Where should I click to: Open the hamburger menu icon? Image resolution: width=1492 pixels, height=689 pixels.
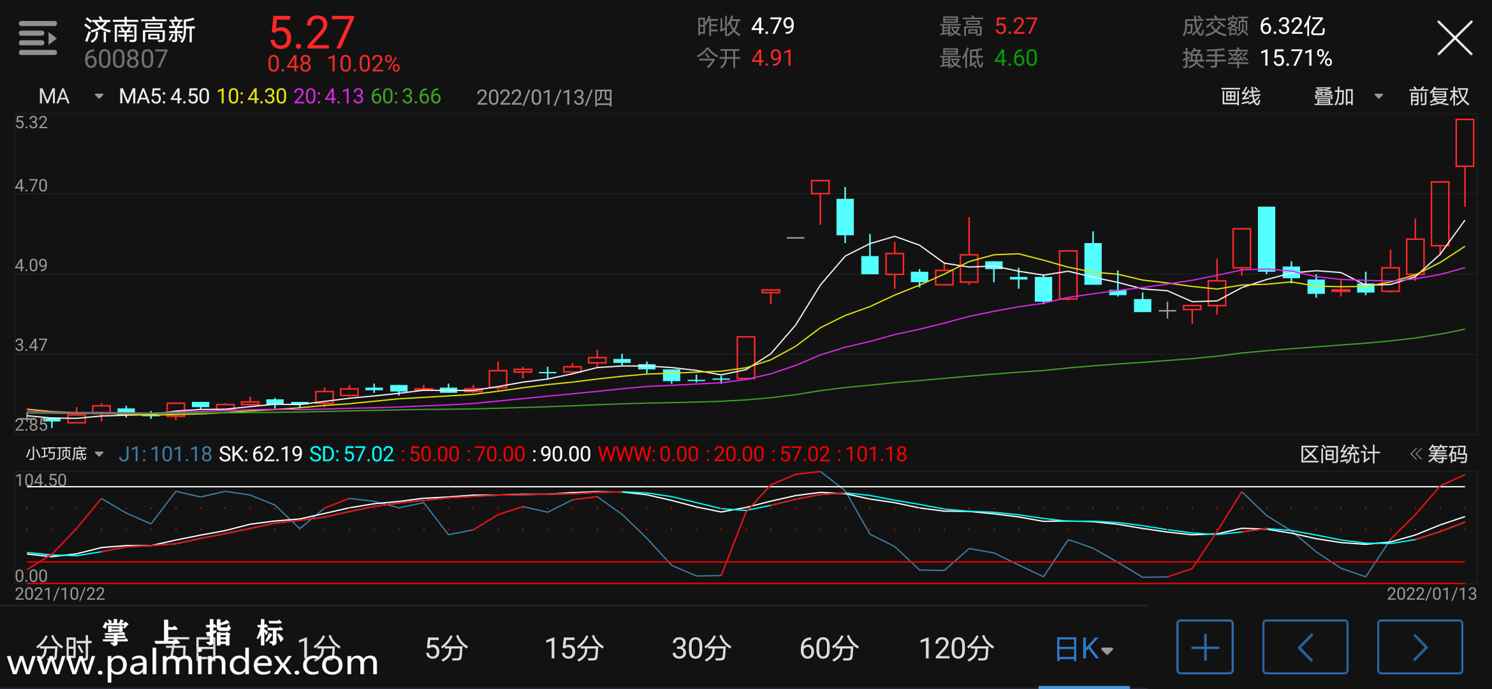[x=38, y=38]
